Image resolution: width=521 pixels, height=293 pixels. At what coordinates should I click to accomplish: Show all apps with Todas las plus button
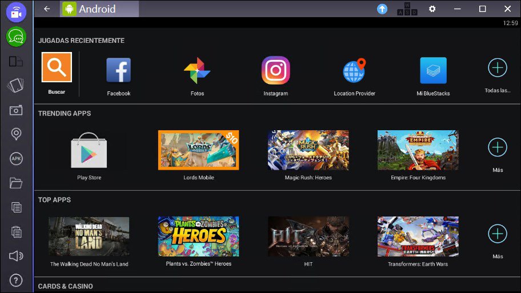pos(498,68)
